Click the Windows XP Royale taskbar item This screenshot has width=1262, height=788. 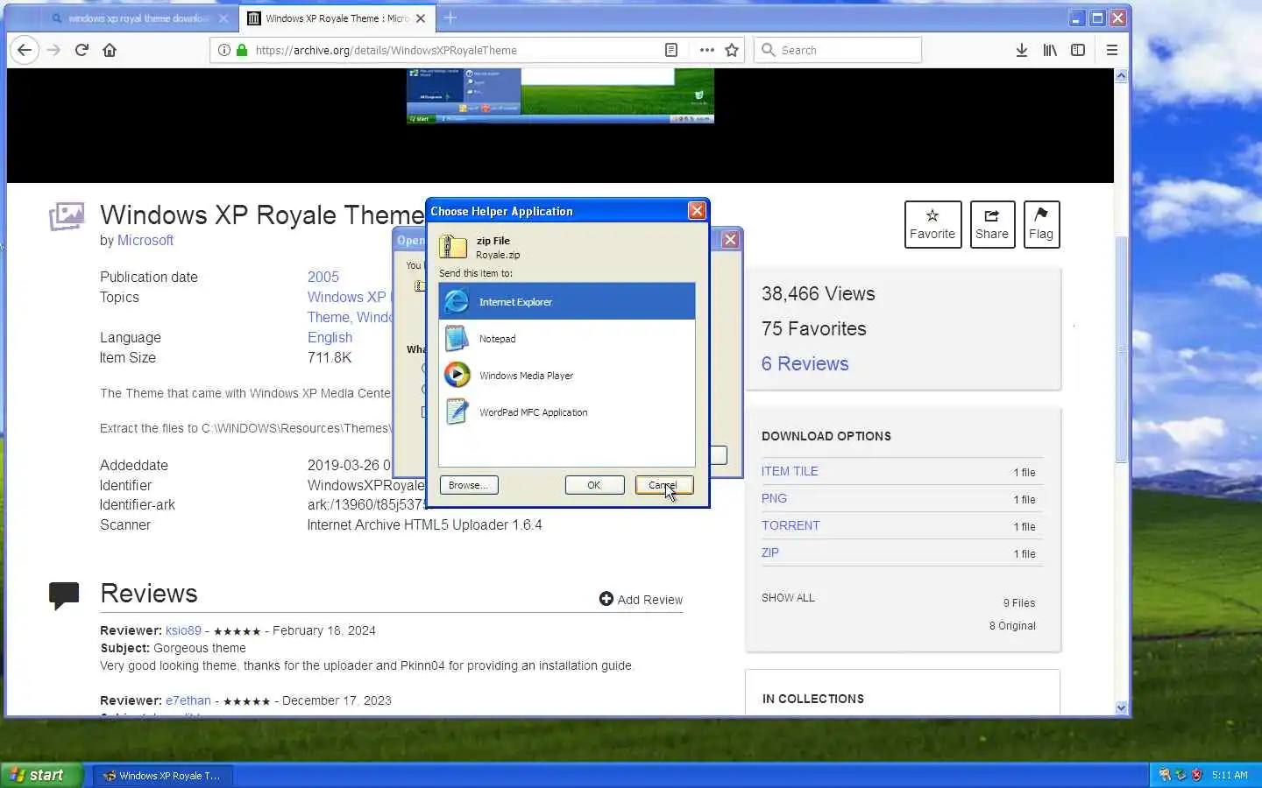tap(163, 776)
